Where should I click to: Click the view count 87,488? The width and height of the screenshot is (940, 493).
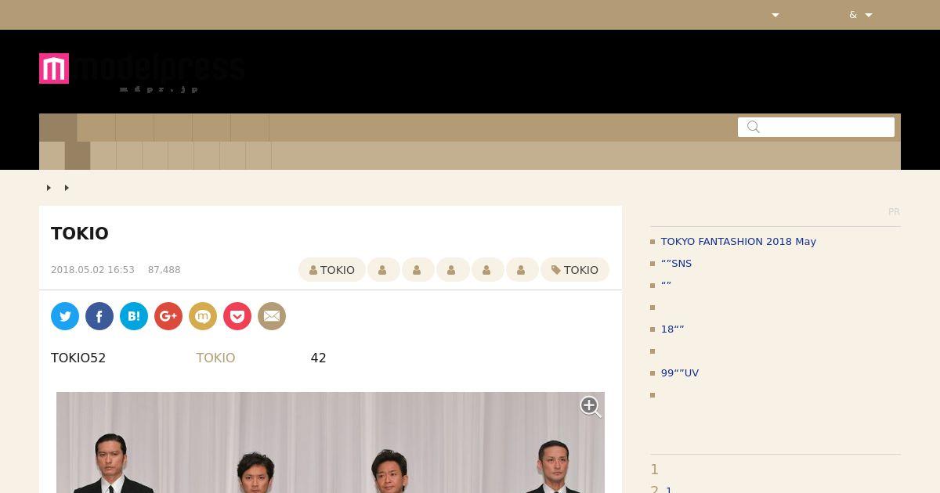click(164, 270)
